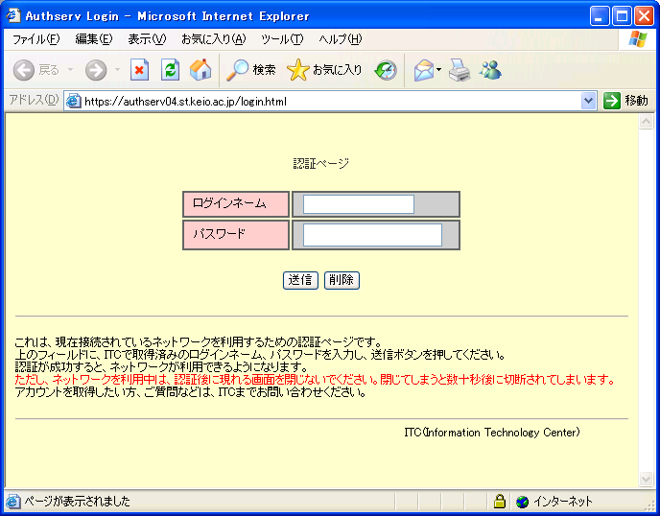Image resolution: width=660 pixels, height=516 pixels.
Task: Open the お気に入り favorites toolbar button
Action: 325,70
